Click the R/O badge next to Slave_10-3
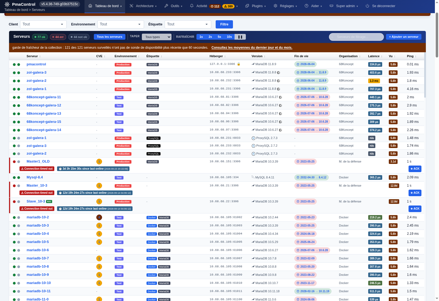The image size is (439, 301). (x=49, y=201)
